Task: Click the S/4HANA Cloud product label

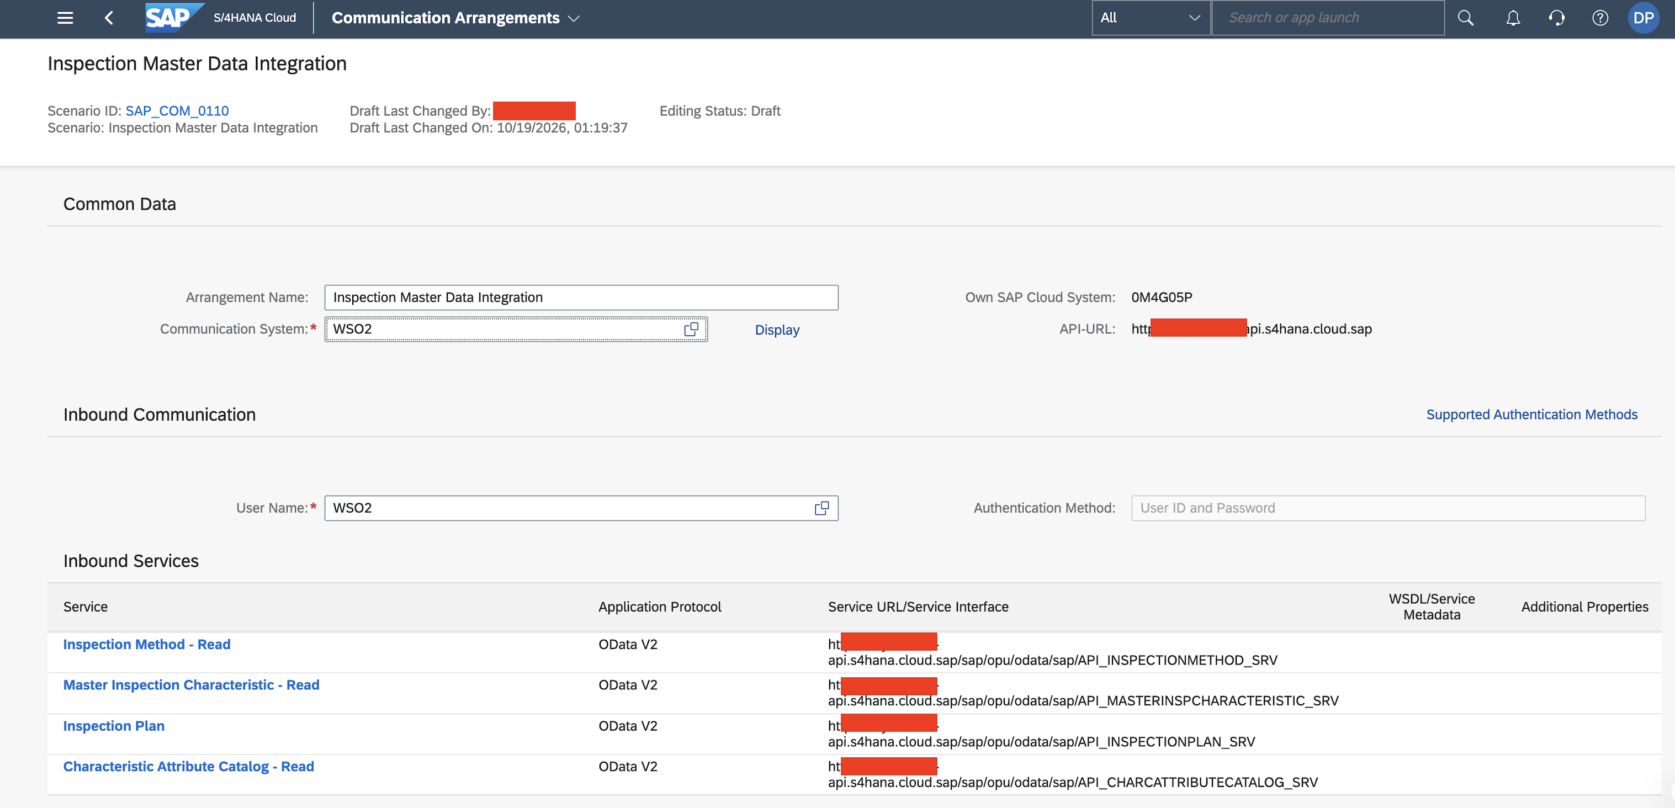Action: pos(255,18)
